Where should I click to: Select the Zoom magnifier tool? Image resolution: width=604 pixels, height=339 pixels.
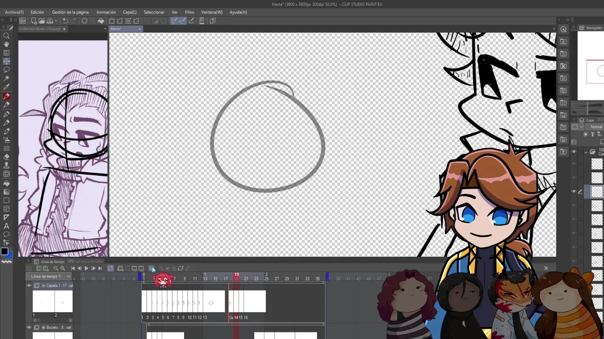pos(7,36)
